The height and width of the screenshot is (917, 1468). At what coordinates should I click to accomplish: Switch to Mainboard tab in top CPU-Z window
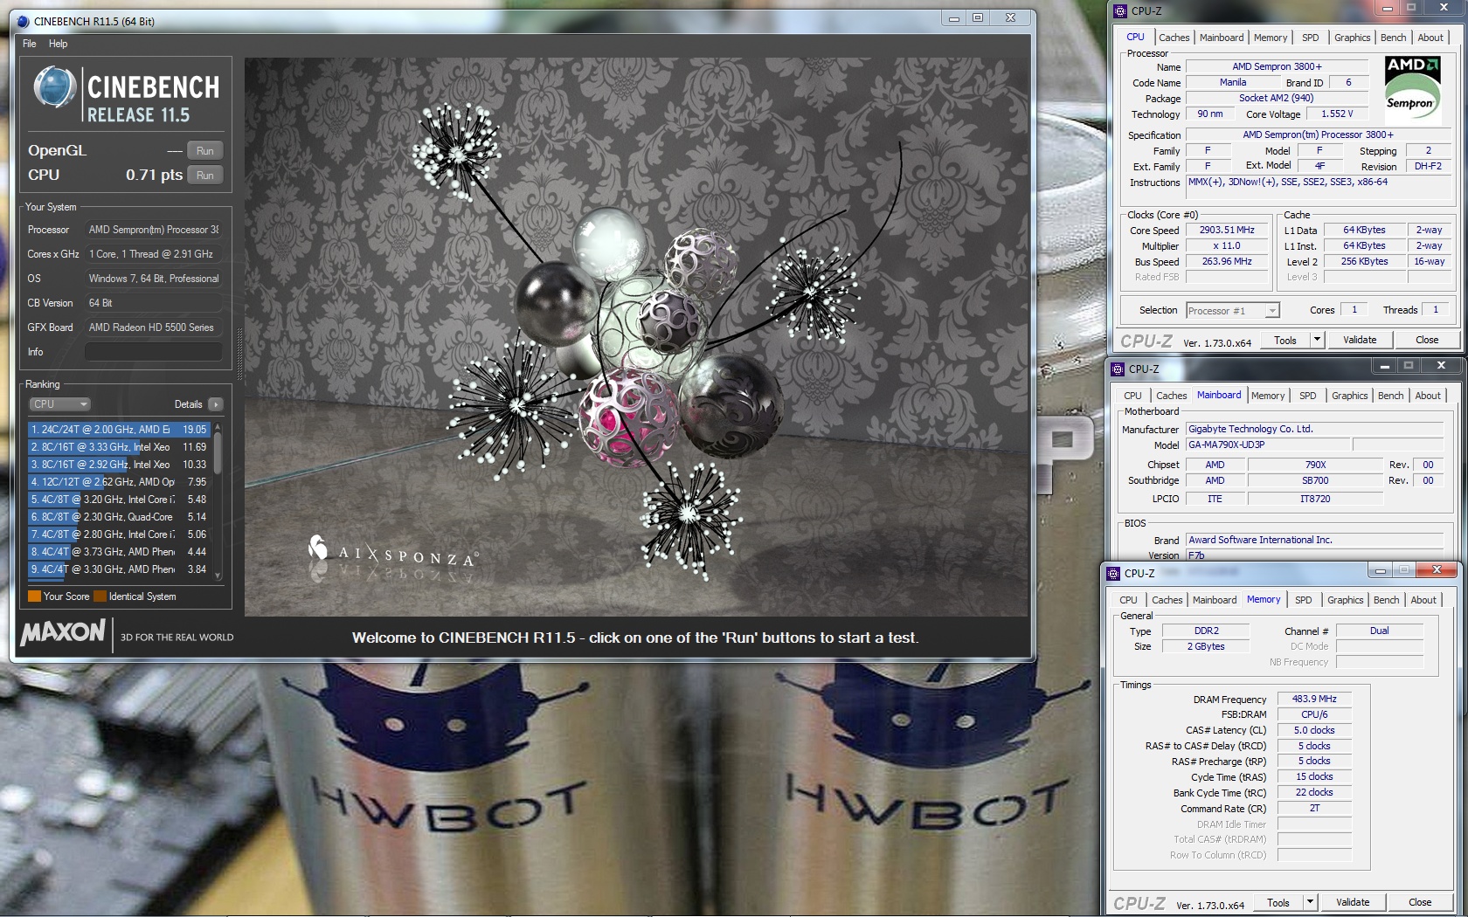point(1222,38)
